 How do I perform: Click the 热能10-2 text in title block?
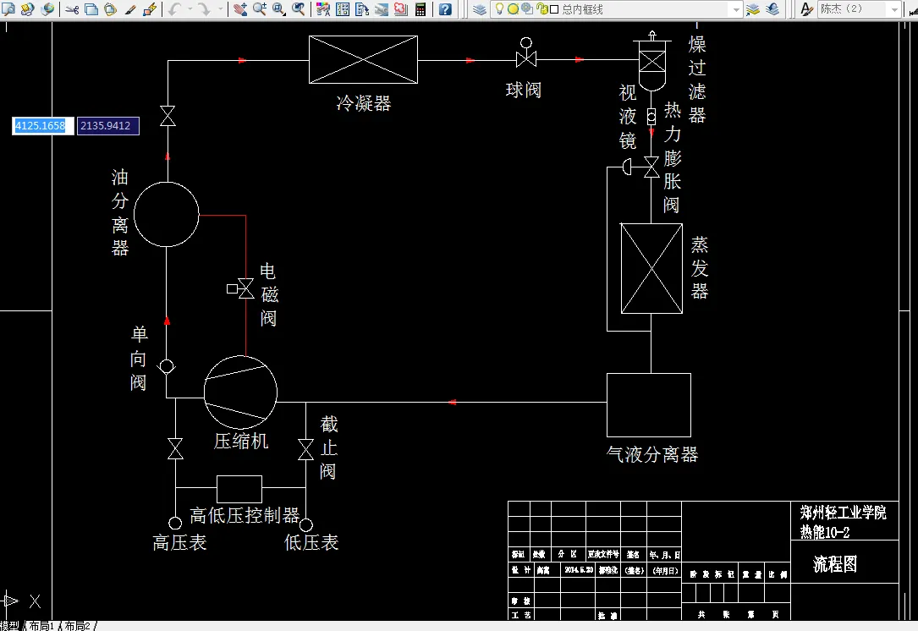coord(825,532)
